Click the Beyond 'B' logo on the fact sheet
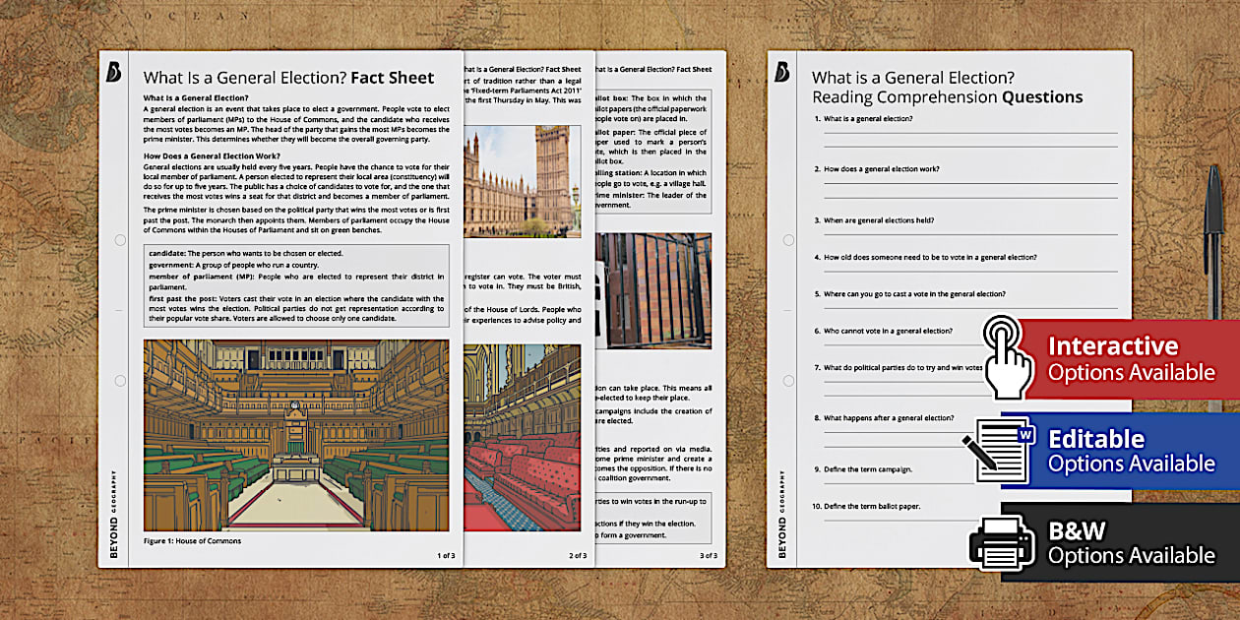Viewport: 1240px width, 620px height. click(115, 72)
